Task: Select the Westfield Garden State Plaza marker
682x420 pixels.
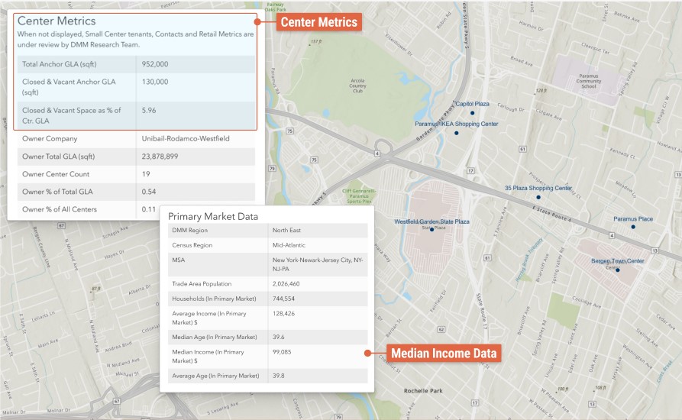Action: tap(432, 229)
